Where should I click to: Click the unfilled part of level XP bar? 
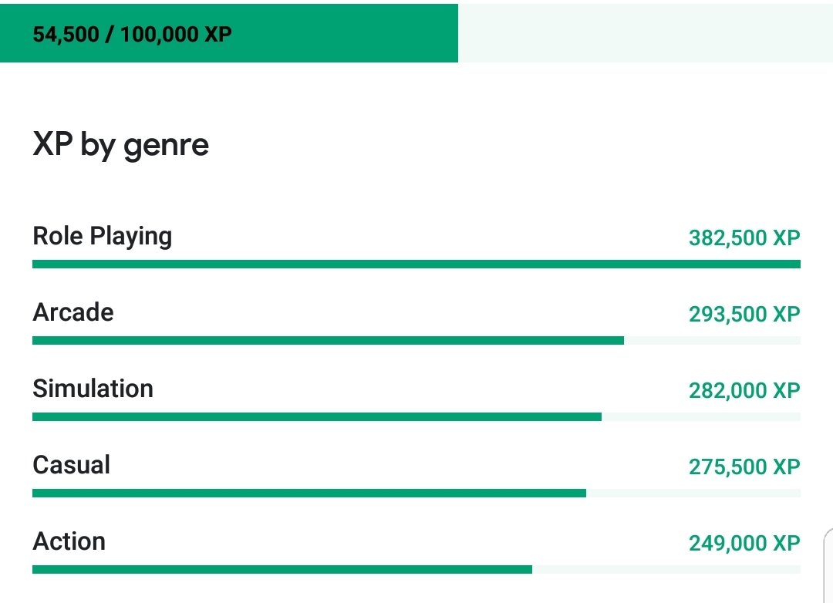click(646, 33)
